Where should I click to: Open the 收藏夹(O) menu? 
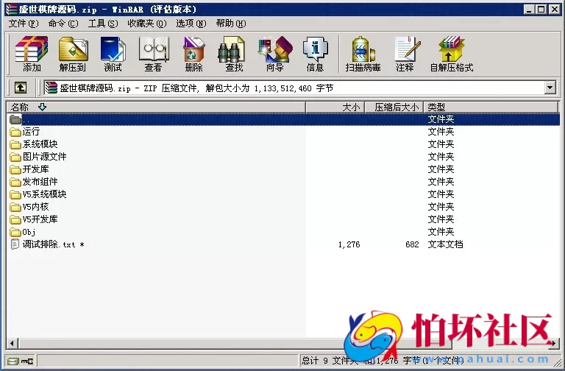tap(146, 24)
